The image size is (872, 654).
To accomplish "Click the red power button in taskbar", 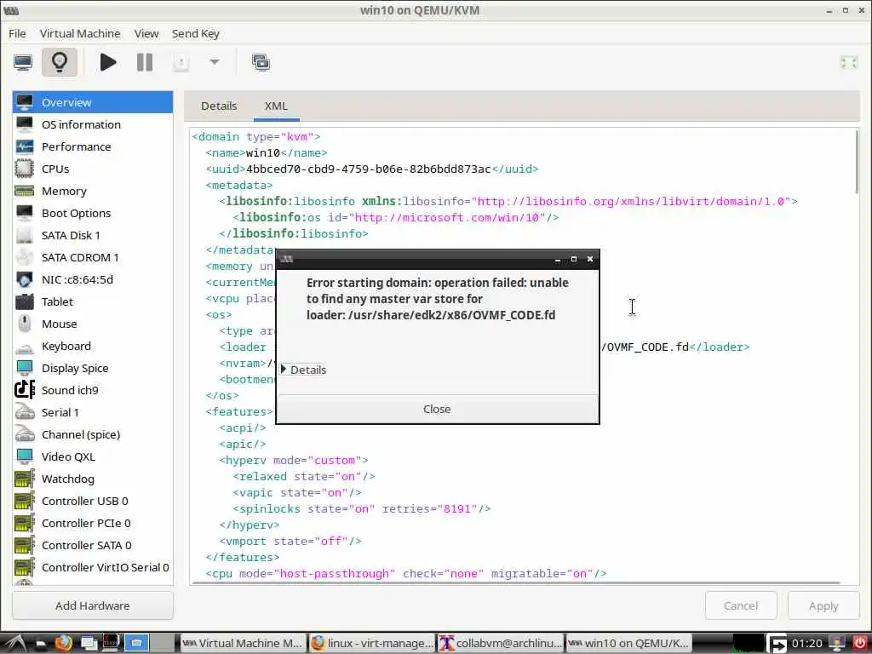I will pos(859,643).
